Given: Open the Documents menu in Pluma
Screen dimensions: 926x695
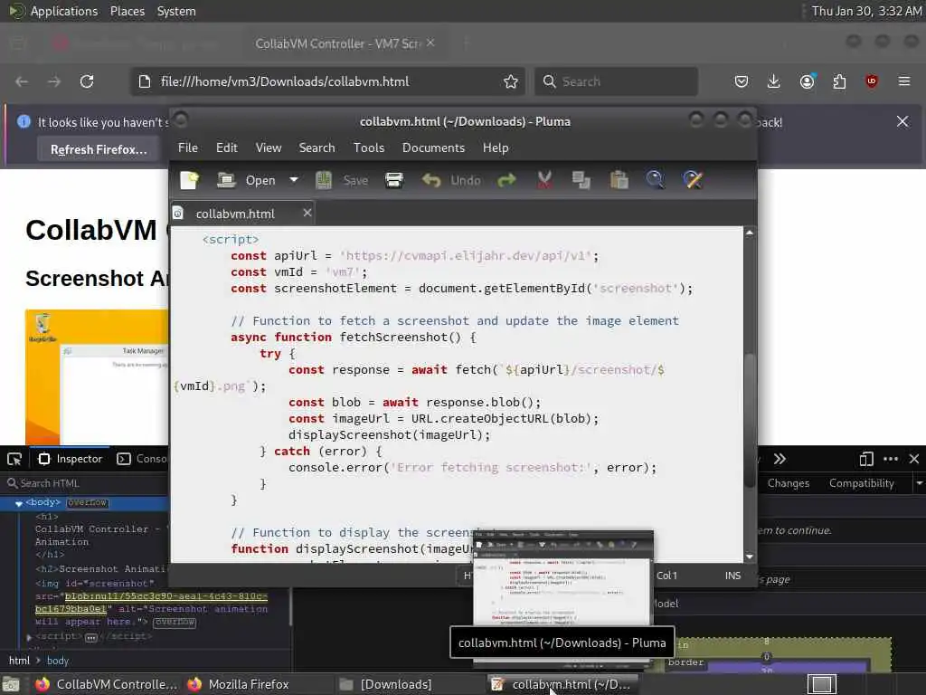Looking at the screenshot, I should [433, 148].
